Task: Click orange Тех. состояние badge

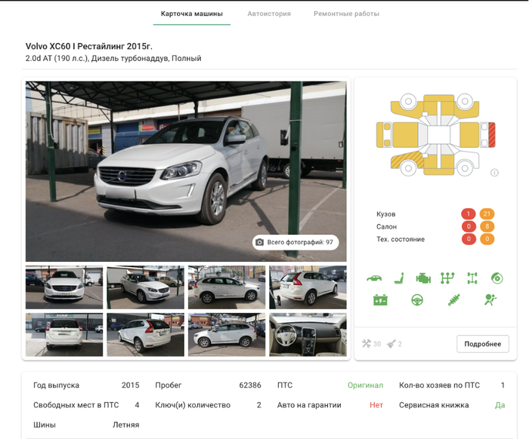Action: 487,239
